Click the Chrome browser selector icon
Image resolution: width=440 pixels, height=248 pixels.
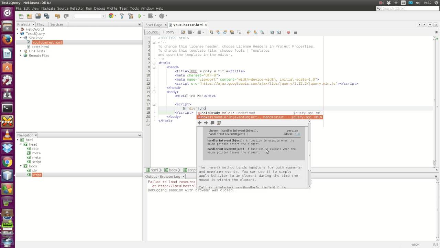(x=111, y=16)
